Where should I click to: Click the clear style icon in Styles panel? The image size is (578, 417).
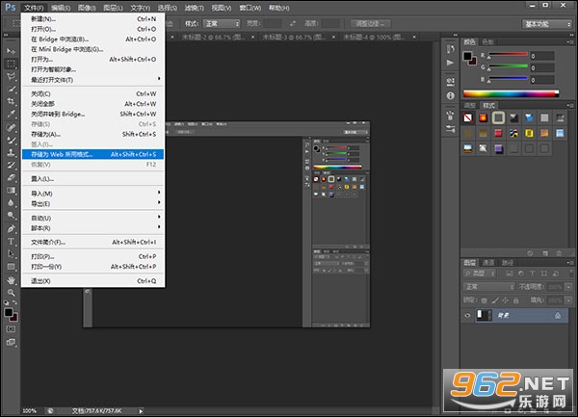(530, 253)
